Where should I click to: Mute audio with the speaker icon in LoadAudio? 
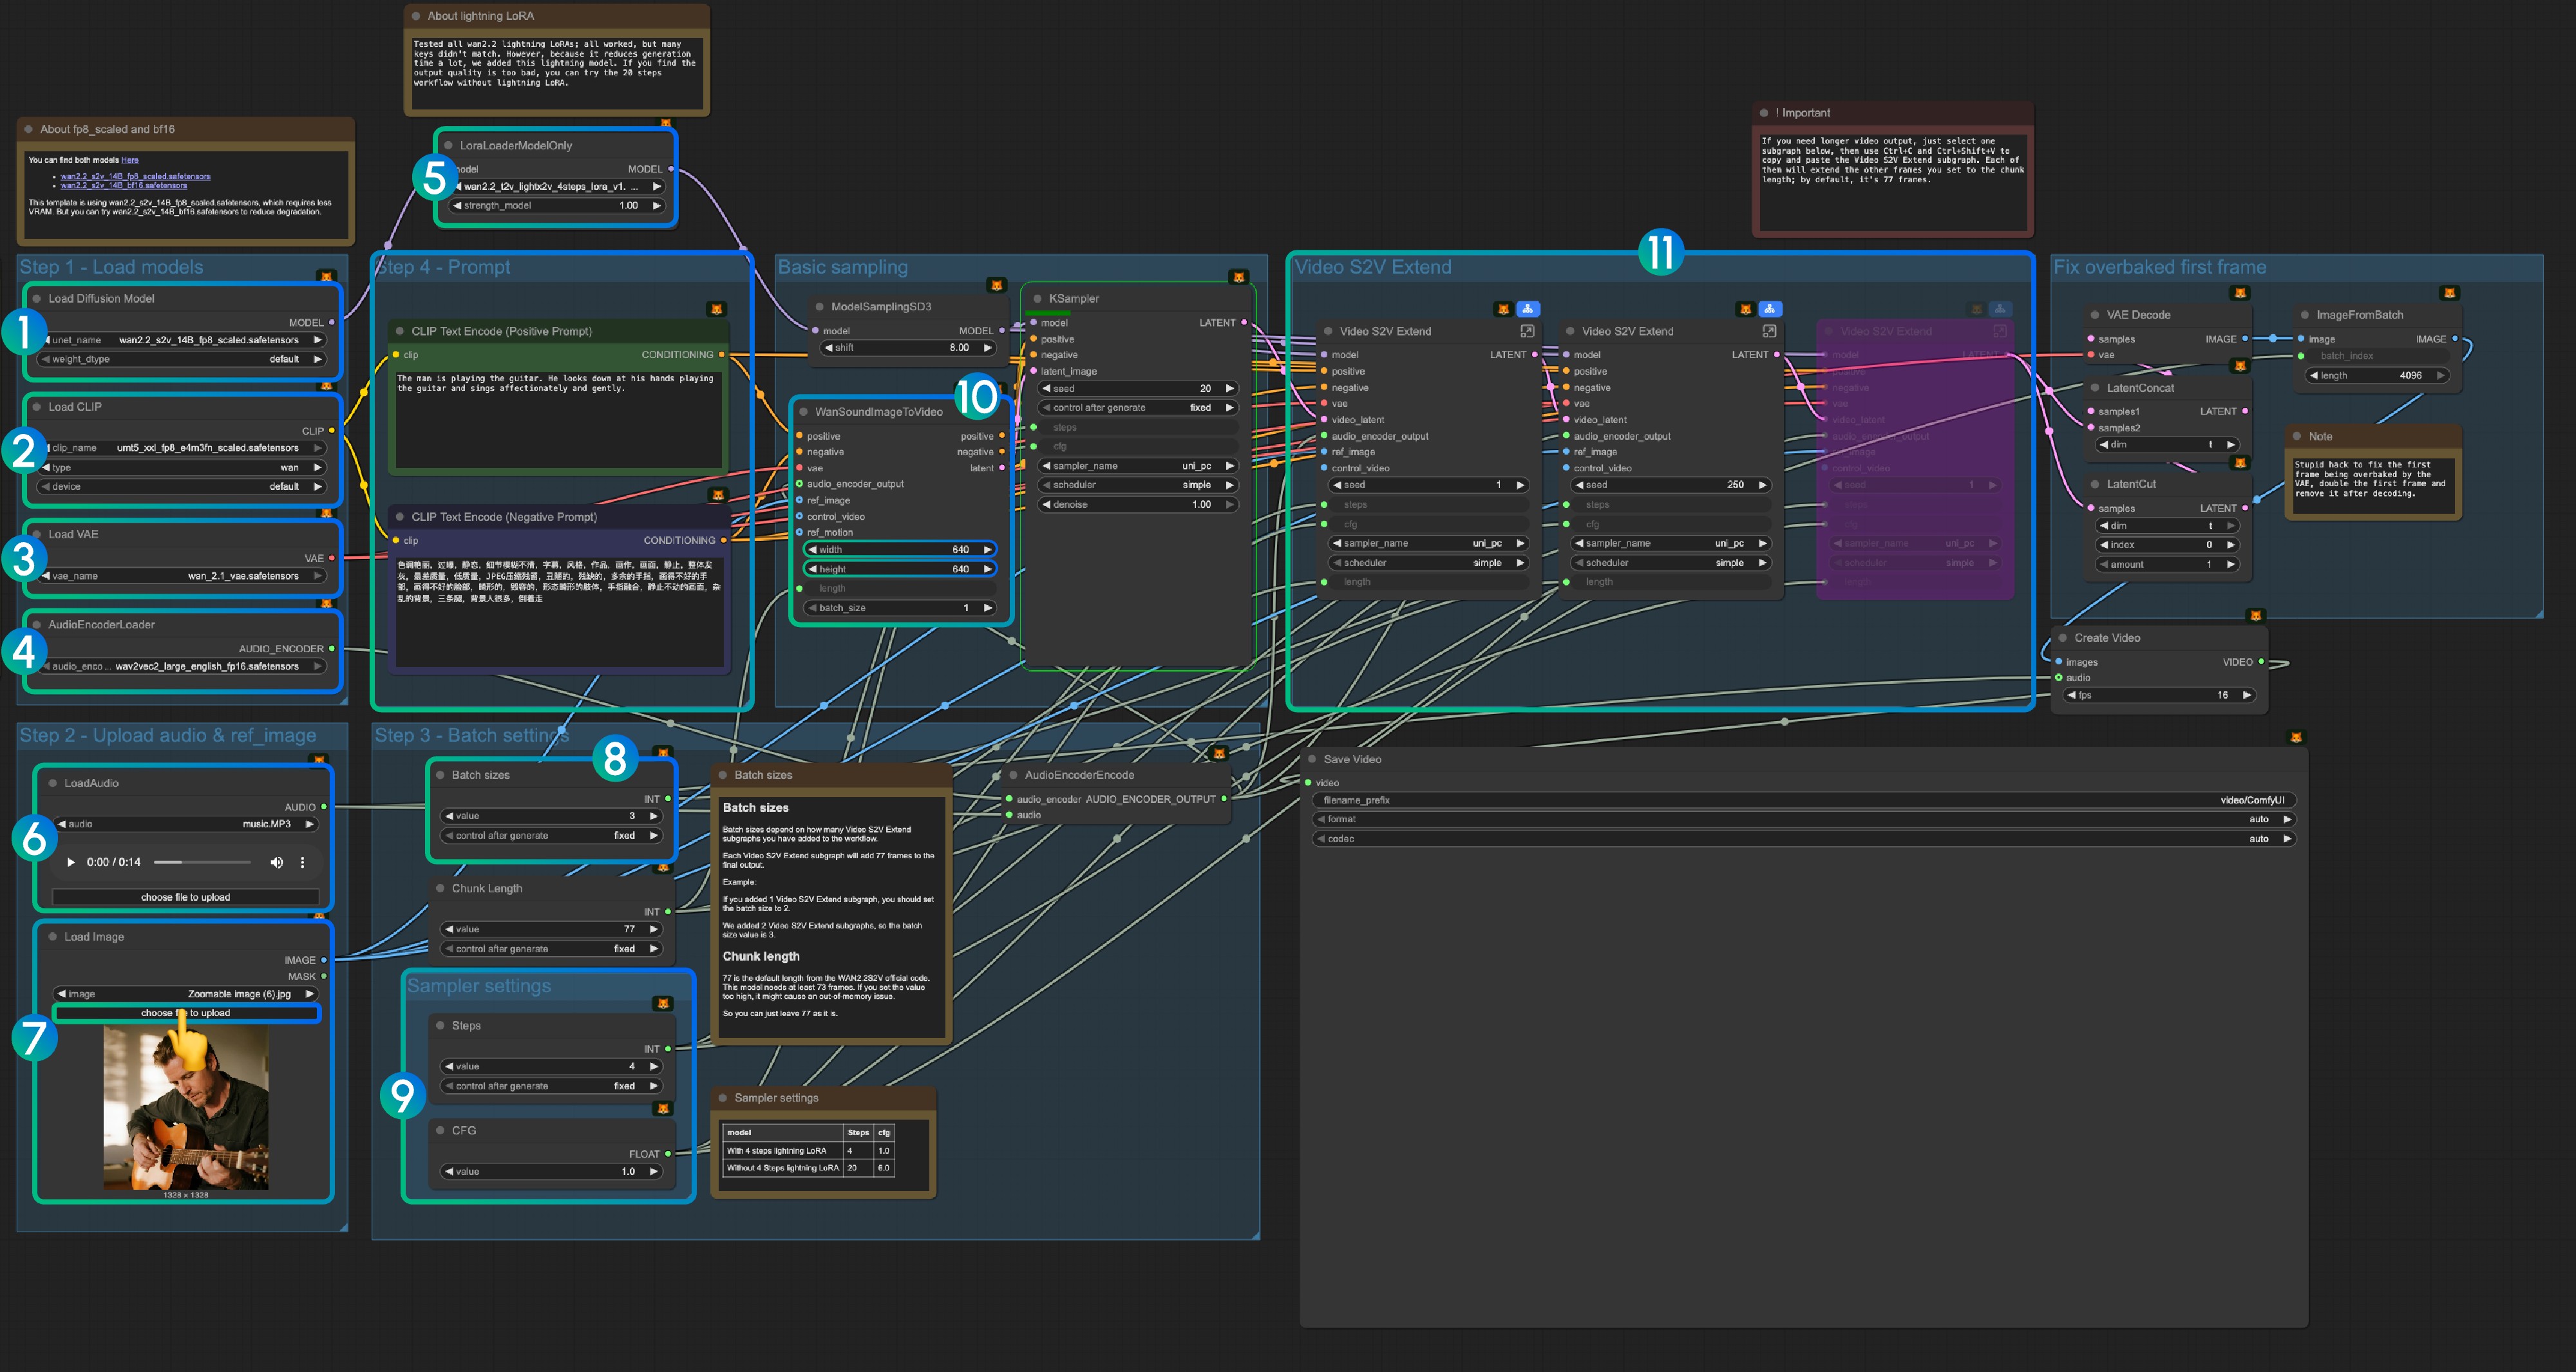tap(277, 862)
